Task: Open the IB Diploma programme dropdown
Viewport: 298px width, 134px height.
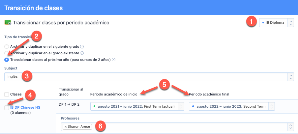Action: [x=277, y=23]
